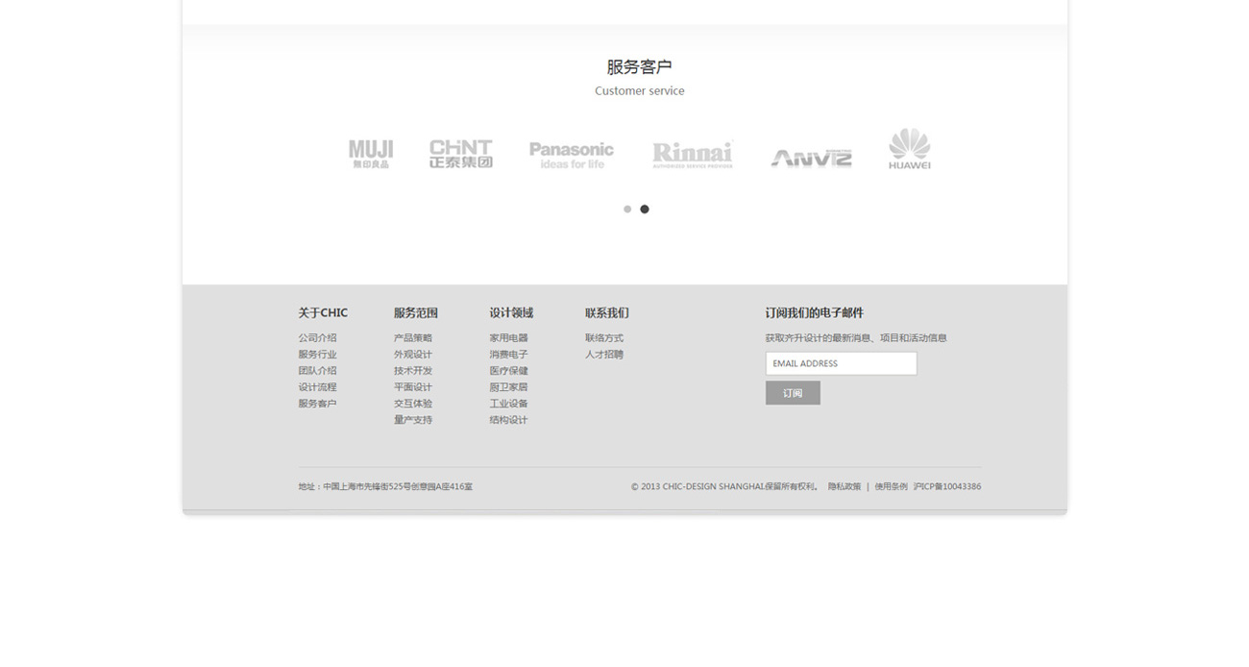Click the MUJI client logo
1249x667 pixels.
371,154
